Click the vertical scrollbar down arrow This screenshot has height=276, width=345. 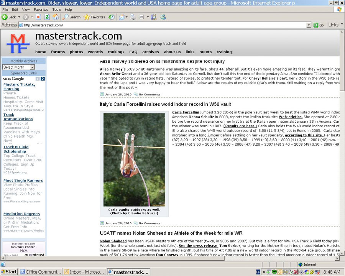342,253
